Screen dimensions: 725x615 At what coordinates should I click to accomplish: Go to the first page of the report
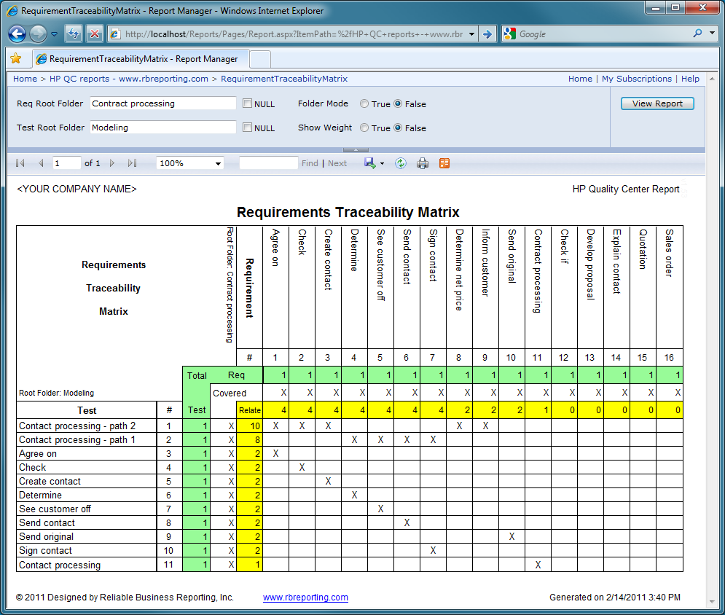click(x=20, y=162)
